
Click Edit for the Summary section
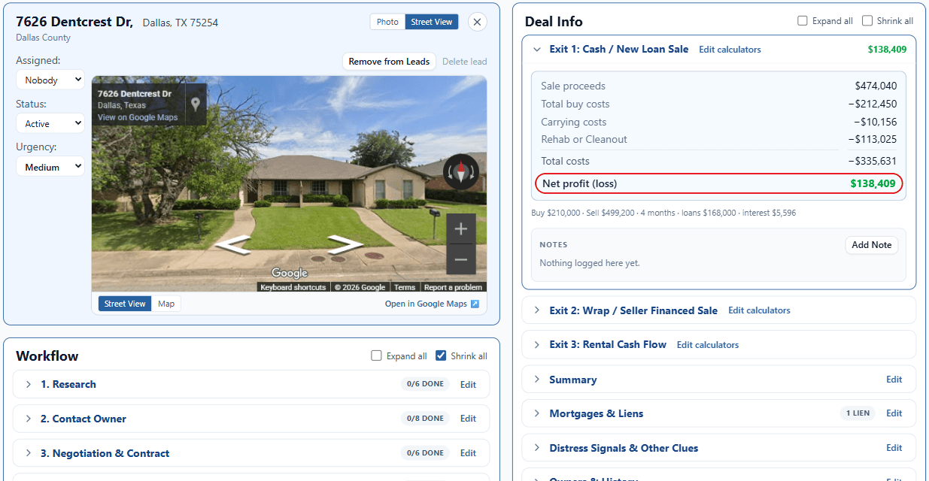pos(894,380)
